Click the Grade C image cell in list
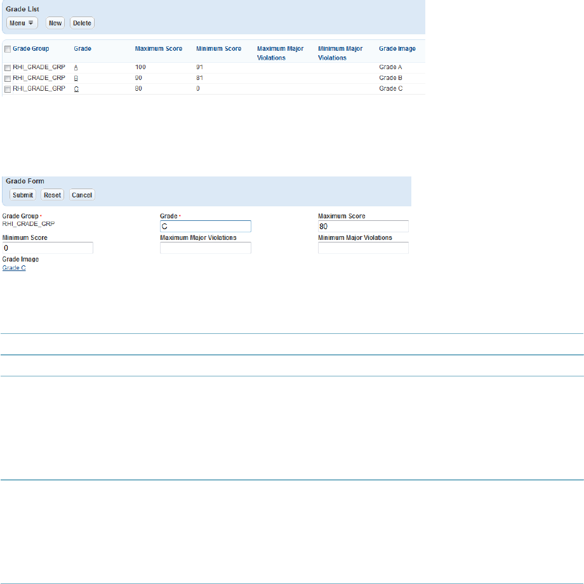The height and width of the screenshot is (584, 584). coord(390,89)
